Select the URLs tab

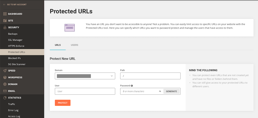pyautogui.click(x=58, y=45)
